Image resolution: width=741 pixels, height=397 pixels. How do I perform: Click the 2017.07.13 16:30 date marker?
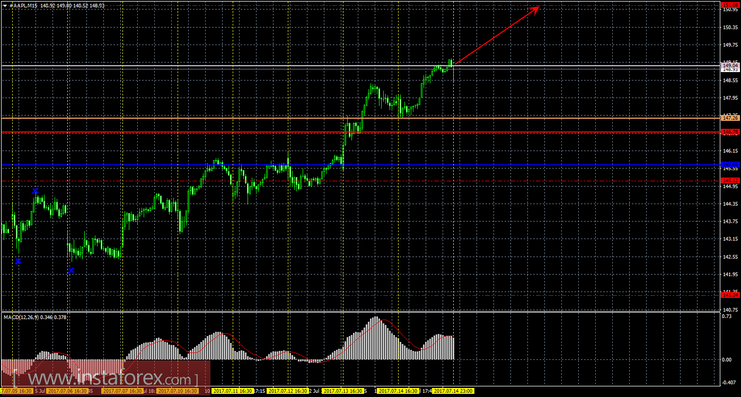[x=343, y=391]
